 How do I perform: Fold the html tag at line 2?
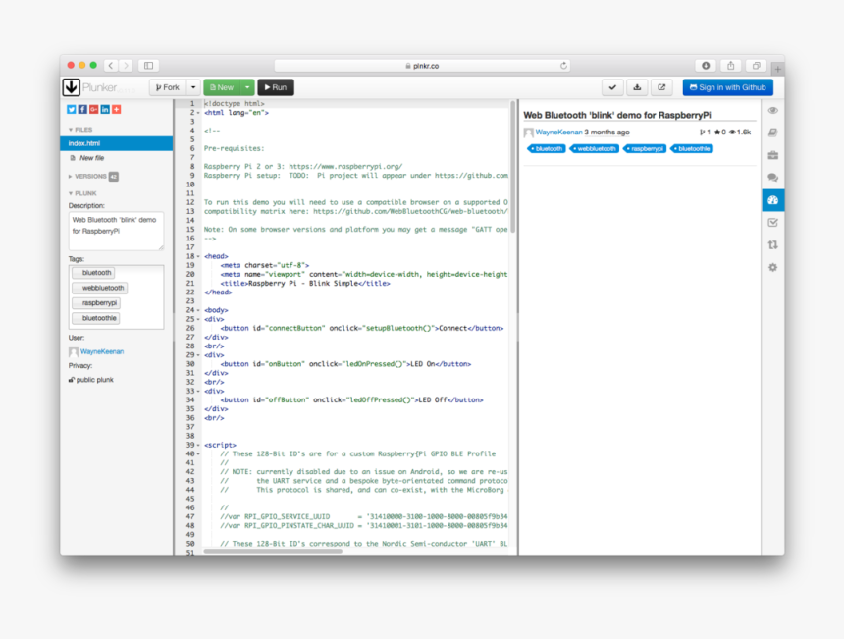198,113
